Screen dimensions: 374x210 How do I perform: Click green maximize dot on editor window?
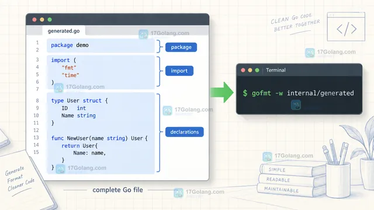click(x=50, y=19)
